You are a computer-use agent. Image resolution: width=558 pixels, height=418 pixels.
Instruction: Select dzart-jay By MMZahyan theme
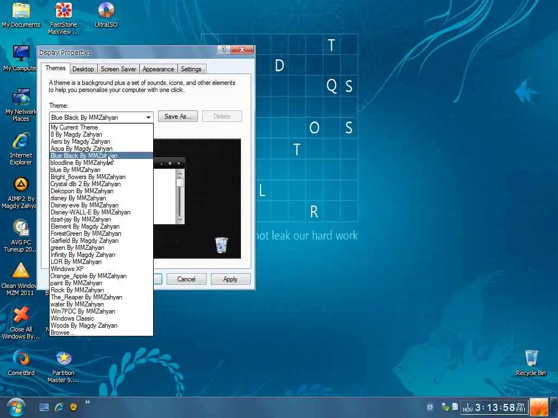(101, 219)
